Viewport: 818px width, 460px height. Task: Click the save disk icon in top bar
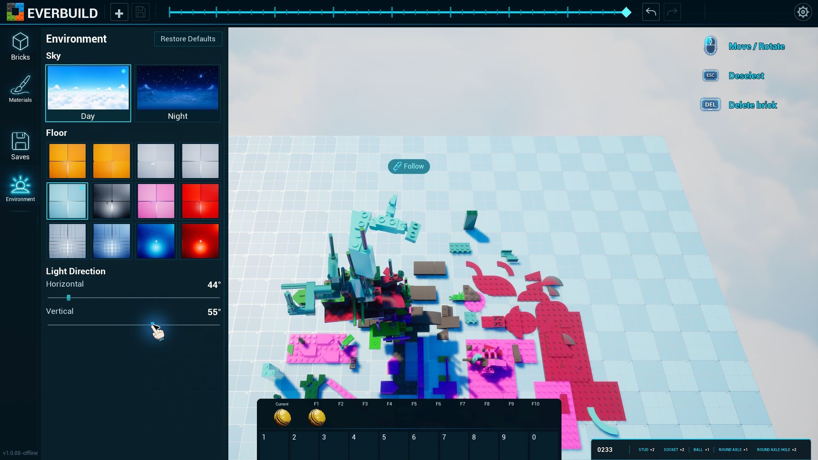coord(141,12)
